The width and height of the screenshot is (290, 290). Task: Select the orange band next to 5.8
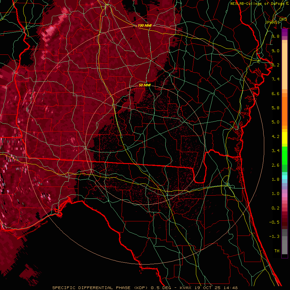285,108
